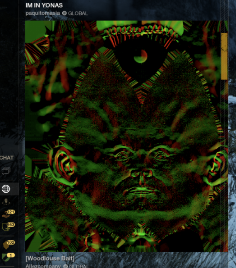Click the 102 unread count badge
The image size is (236, 268).
[11, 243]
